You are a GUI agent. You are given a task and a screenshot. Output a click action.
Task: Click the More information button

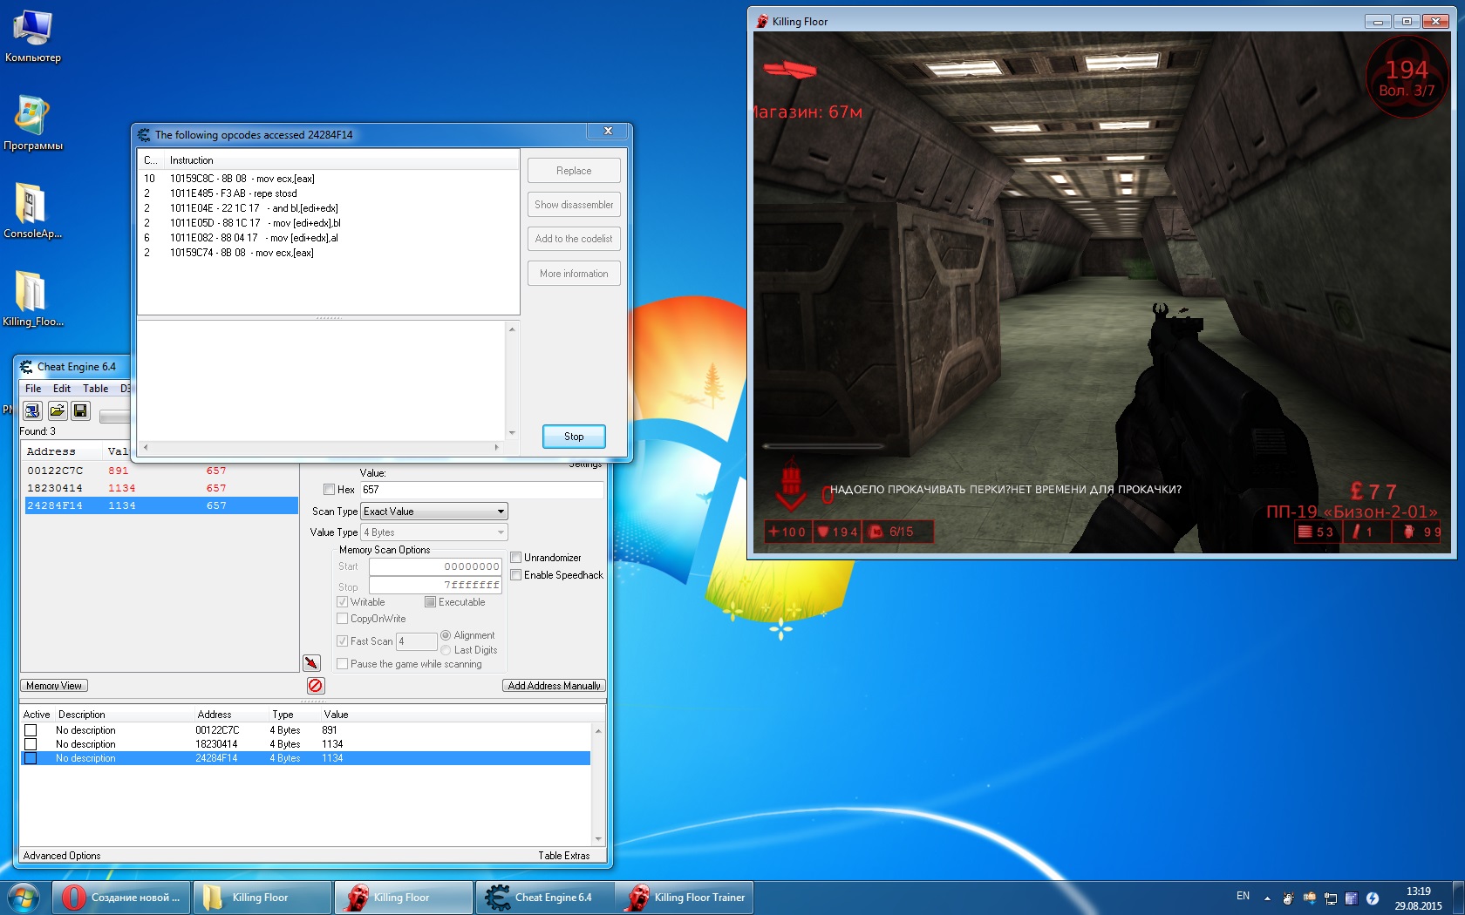point(574,274)
